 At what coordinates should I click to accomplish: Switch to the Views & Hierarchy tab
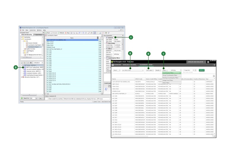coord(27,35)
